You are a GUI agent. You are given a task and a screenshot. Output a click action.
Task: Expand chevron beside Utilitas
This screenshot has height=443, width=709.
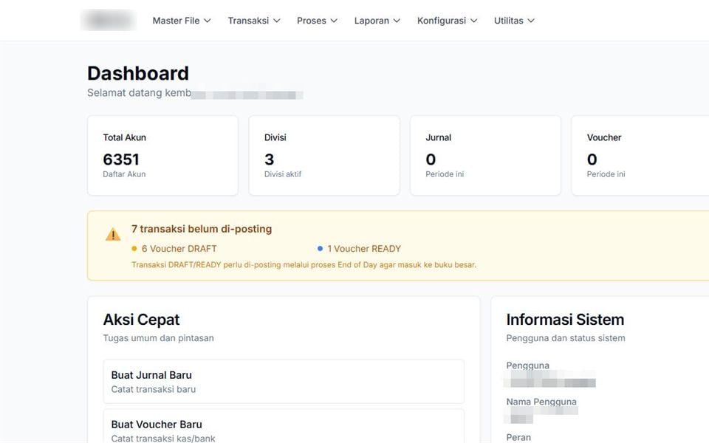531,21
